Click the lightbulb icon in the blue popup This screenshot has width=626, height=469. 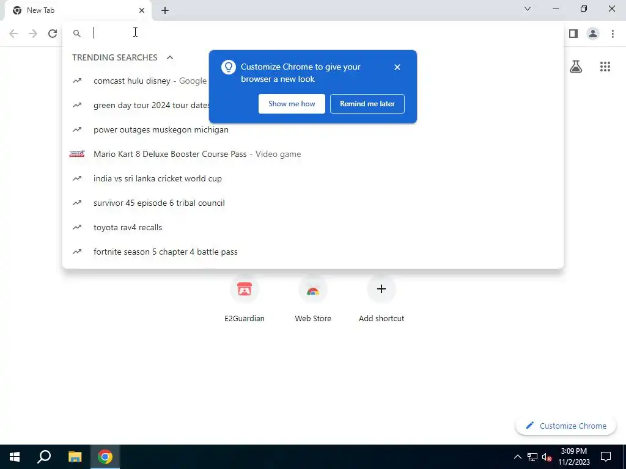click(229, 67)
